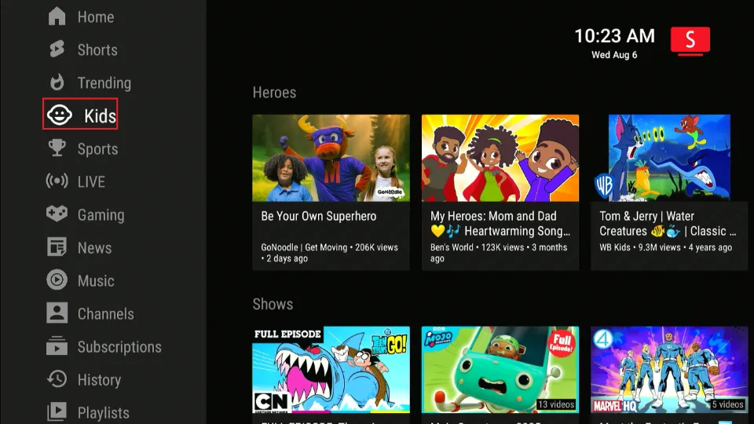Click the LIVE broadcast icon

click(x=57, y=181)
